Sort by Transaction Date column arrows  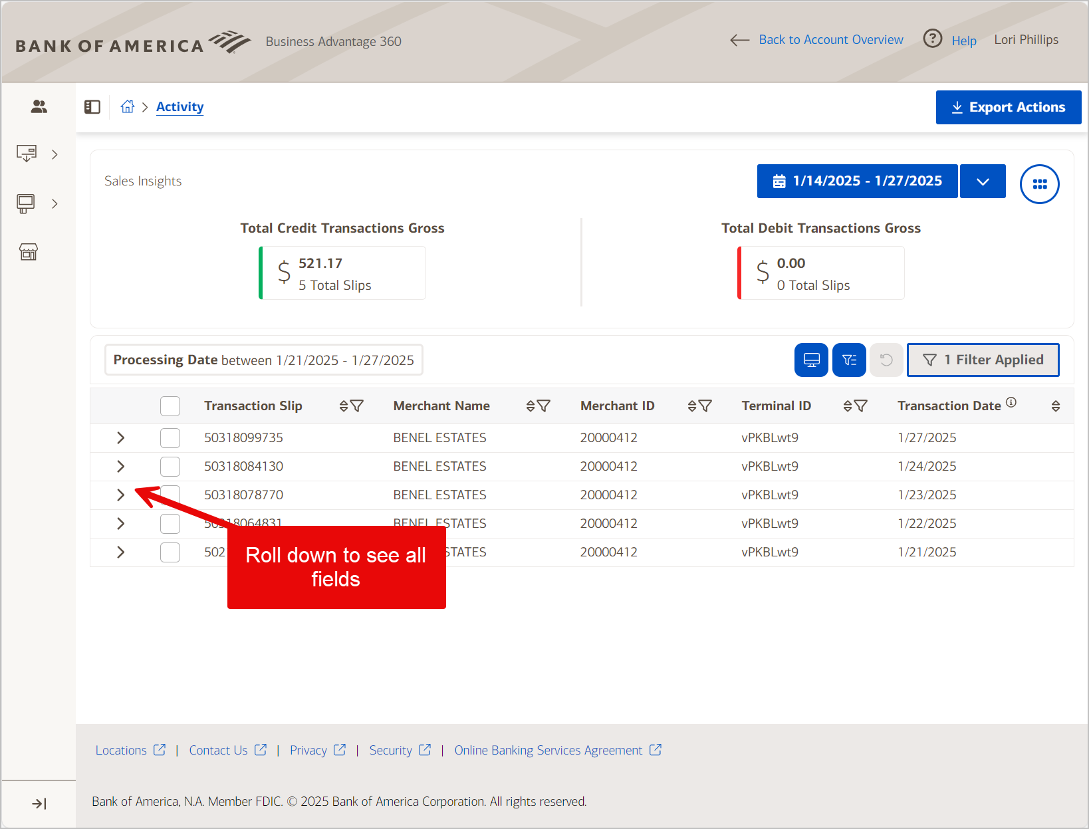[1056, 406]
